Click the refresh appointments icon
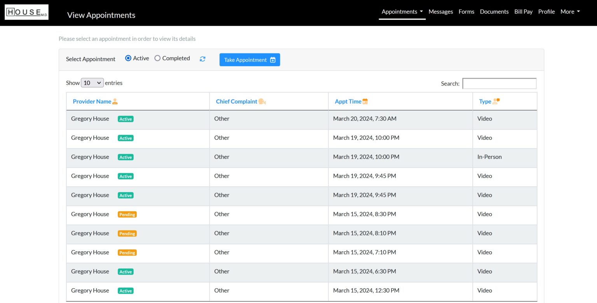This screenshot has width=597, height=303. coord(202,59)
